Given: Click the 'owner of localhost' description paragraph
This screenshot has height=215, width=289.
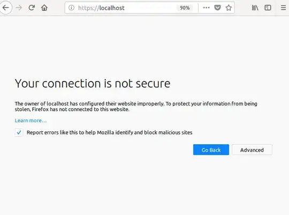Looking at the screenshot, I should (x=136, y=106).
